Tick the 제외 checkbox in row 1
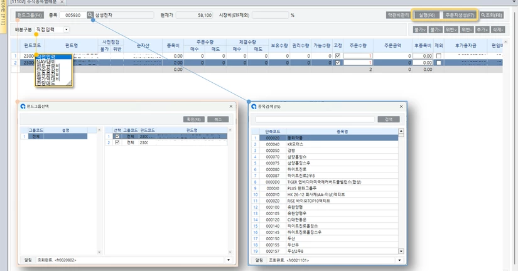The image size is (518, 271). pos(439,56)
